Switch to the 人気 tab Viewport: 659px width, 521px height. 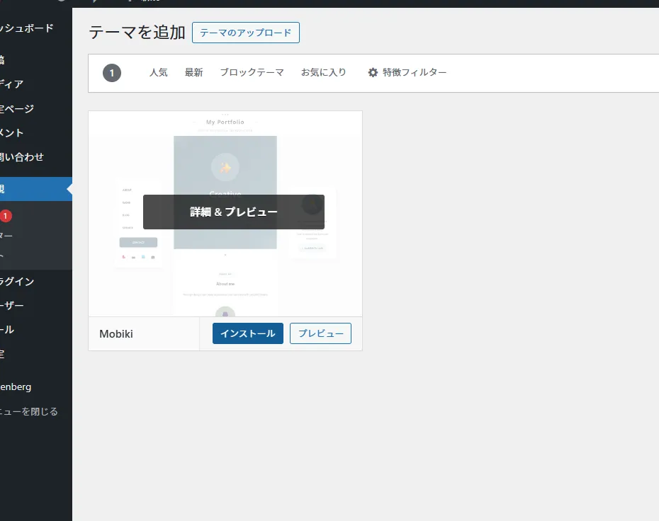(158, 73)
